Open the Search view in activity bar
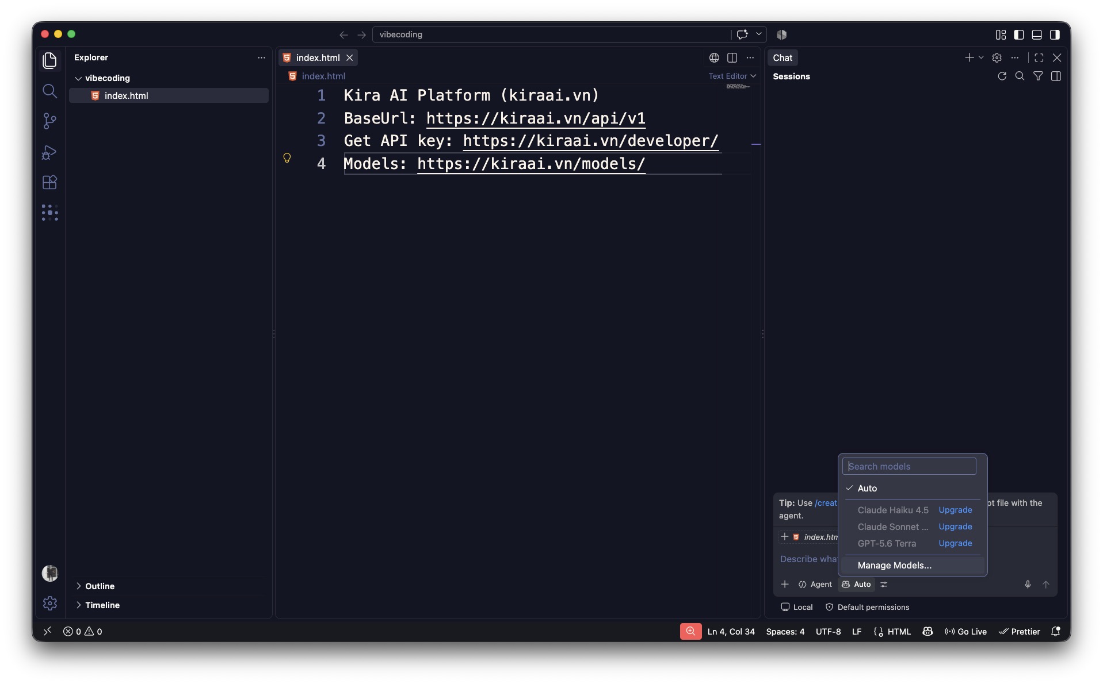Image resolution: width=1103 pixels, height=684 pixels. tap(50, 91)
